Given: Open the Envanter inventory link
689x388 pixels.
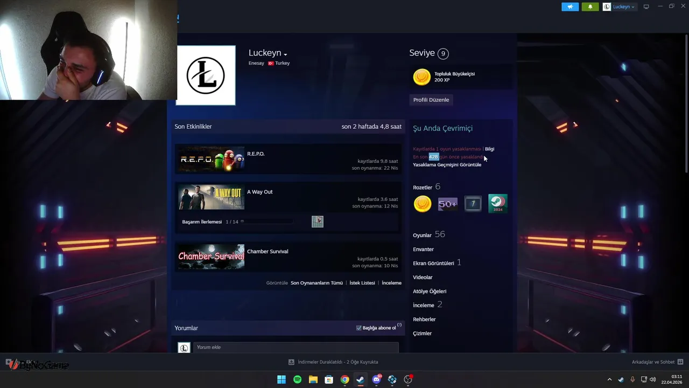Looking at the screenshot, I should (x=423, y=249).
